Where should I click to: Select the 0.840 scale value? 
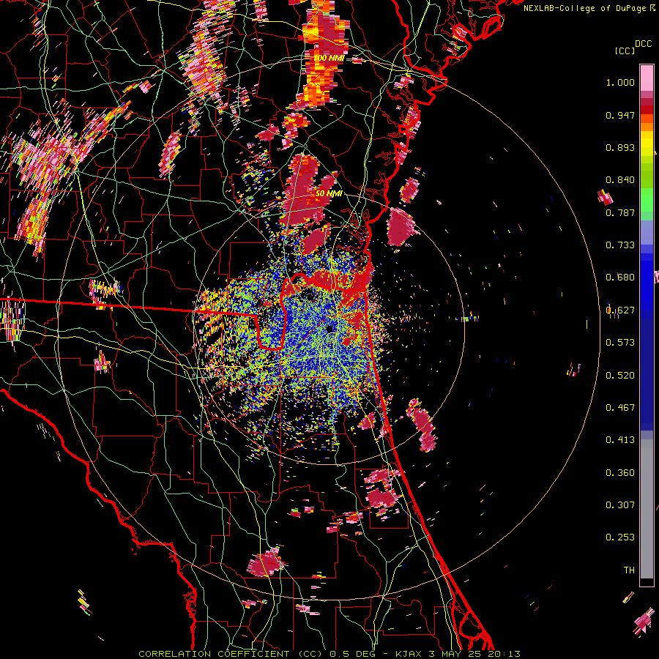click(x=620, y=180)
